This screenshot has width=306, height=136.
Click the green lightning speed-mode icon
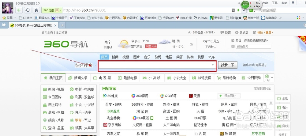238,10
